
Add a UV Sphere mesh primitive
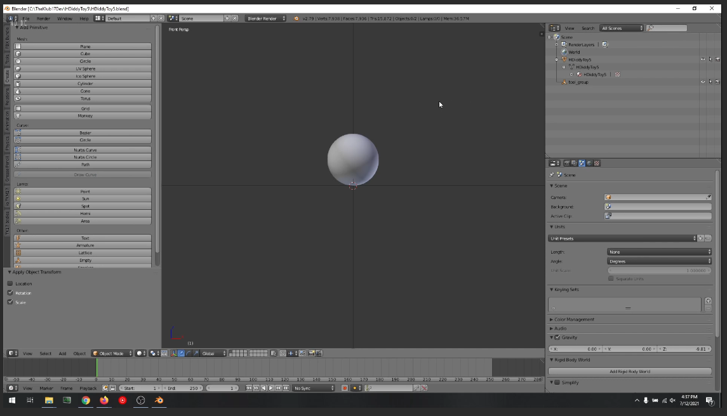point(83,68)
